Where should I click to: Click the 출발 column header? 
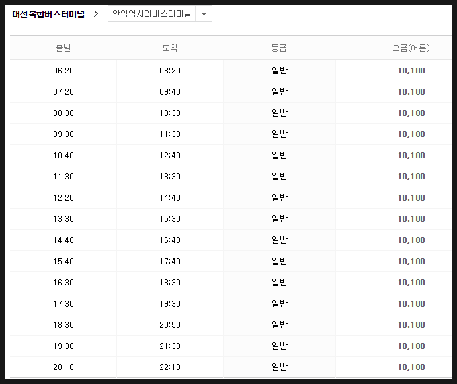63,48
